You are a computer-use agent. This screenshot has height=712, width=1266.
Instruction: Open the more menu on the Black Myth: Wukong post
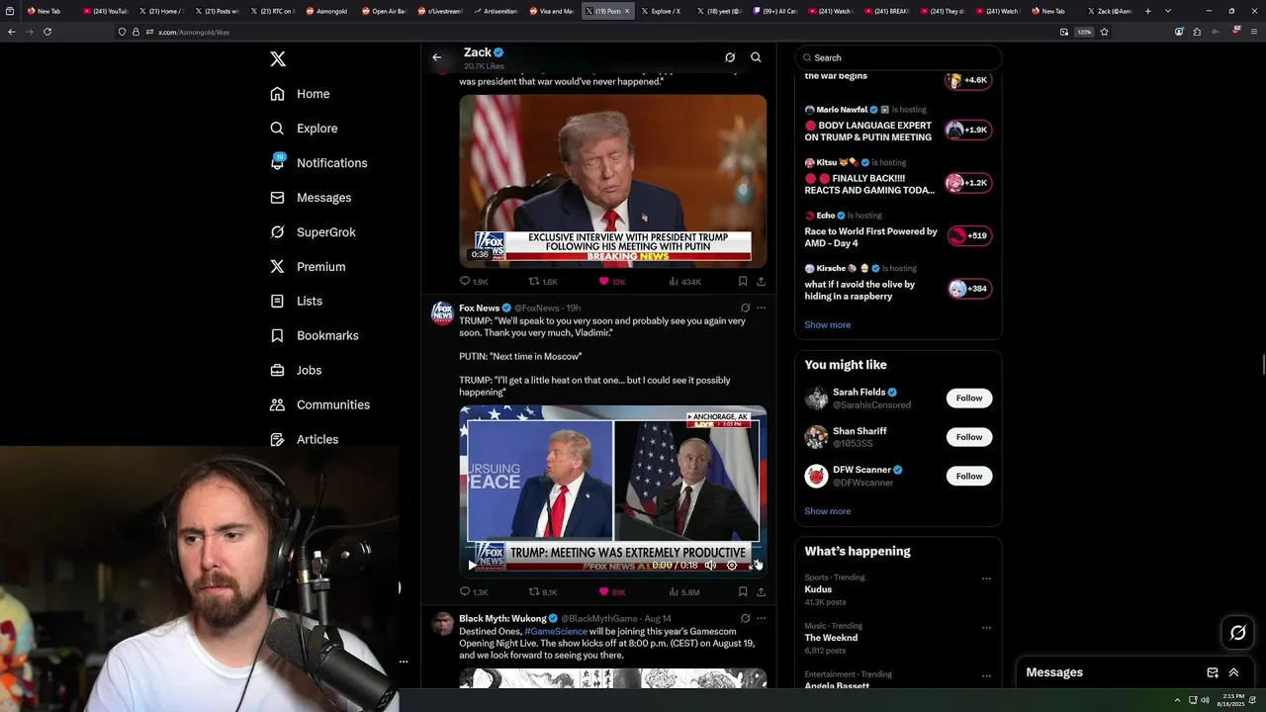[x=761, y=619]
